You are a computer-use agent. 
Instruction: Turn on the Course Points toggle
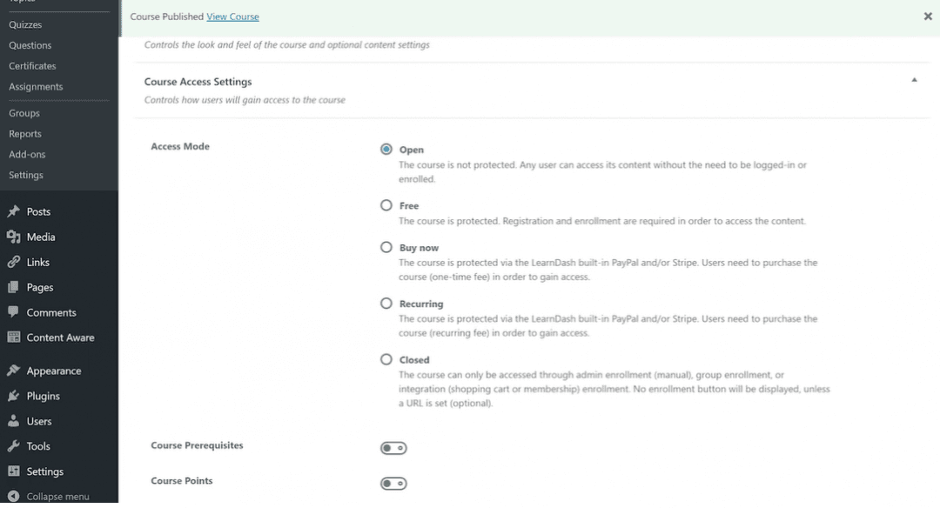[x=393, y=484]
